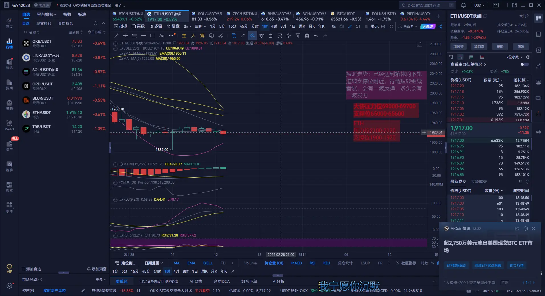Select the Aa text annotation tool
This screenshot has width=545, height=296.
point(162,36)
